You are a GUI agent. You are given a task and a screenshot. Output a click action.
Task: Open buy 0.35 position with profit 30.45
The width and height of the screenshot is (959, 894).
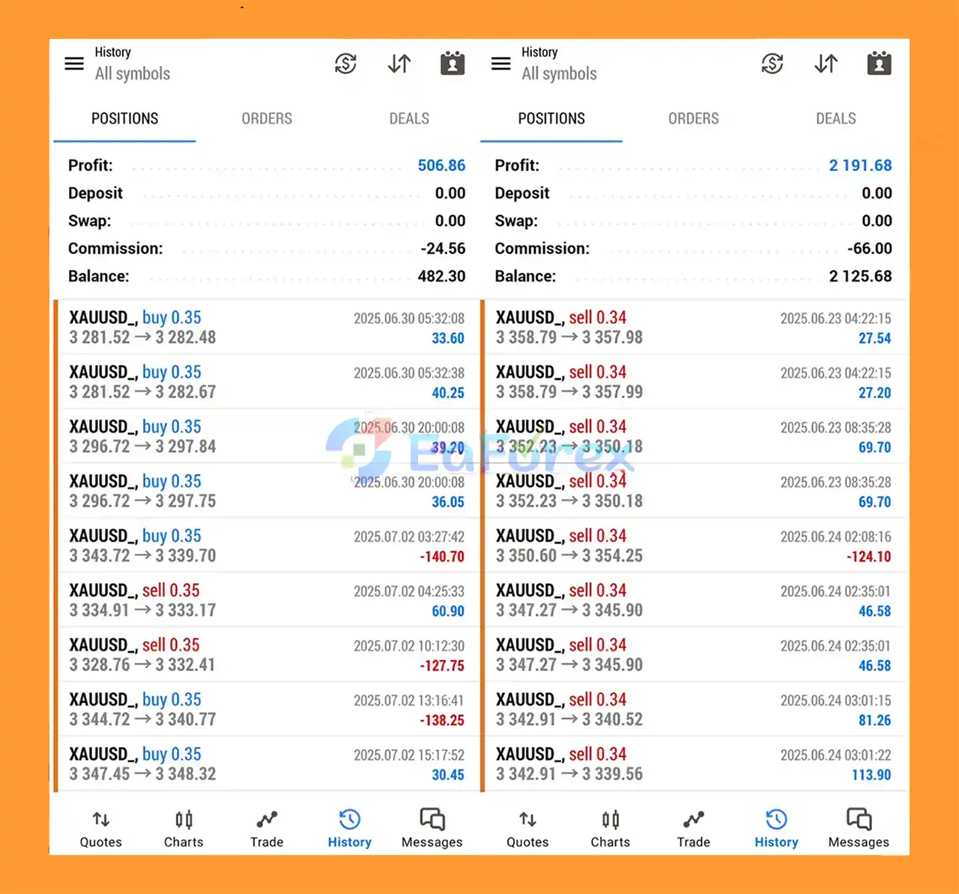pyautogui.click(x=267, y=765)
